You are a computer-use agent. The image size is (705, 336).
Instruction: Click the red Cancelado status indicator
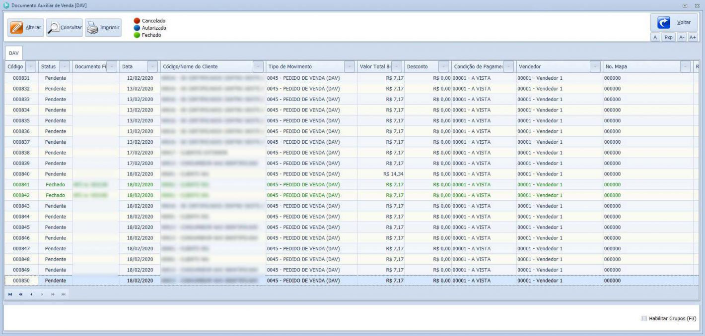point(137,21)
